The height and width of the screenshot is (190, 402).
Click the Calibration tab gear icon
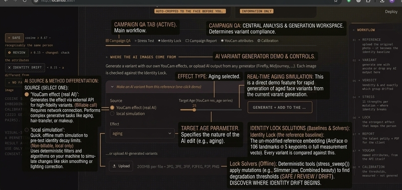[259, 41]
